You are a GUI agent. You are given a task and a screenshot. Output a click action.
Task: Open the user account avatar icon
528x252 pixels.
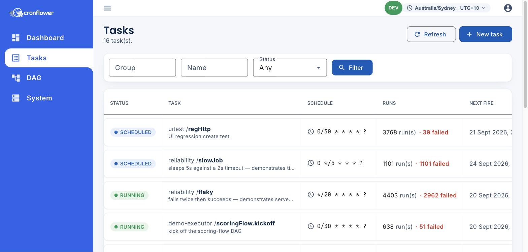point(508,8)
